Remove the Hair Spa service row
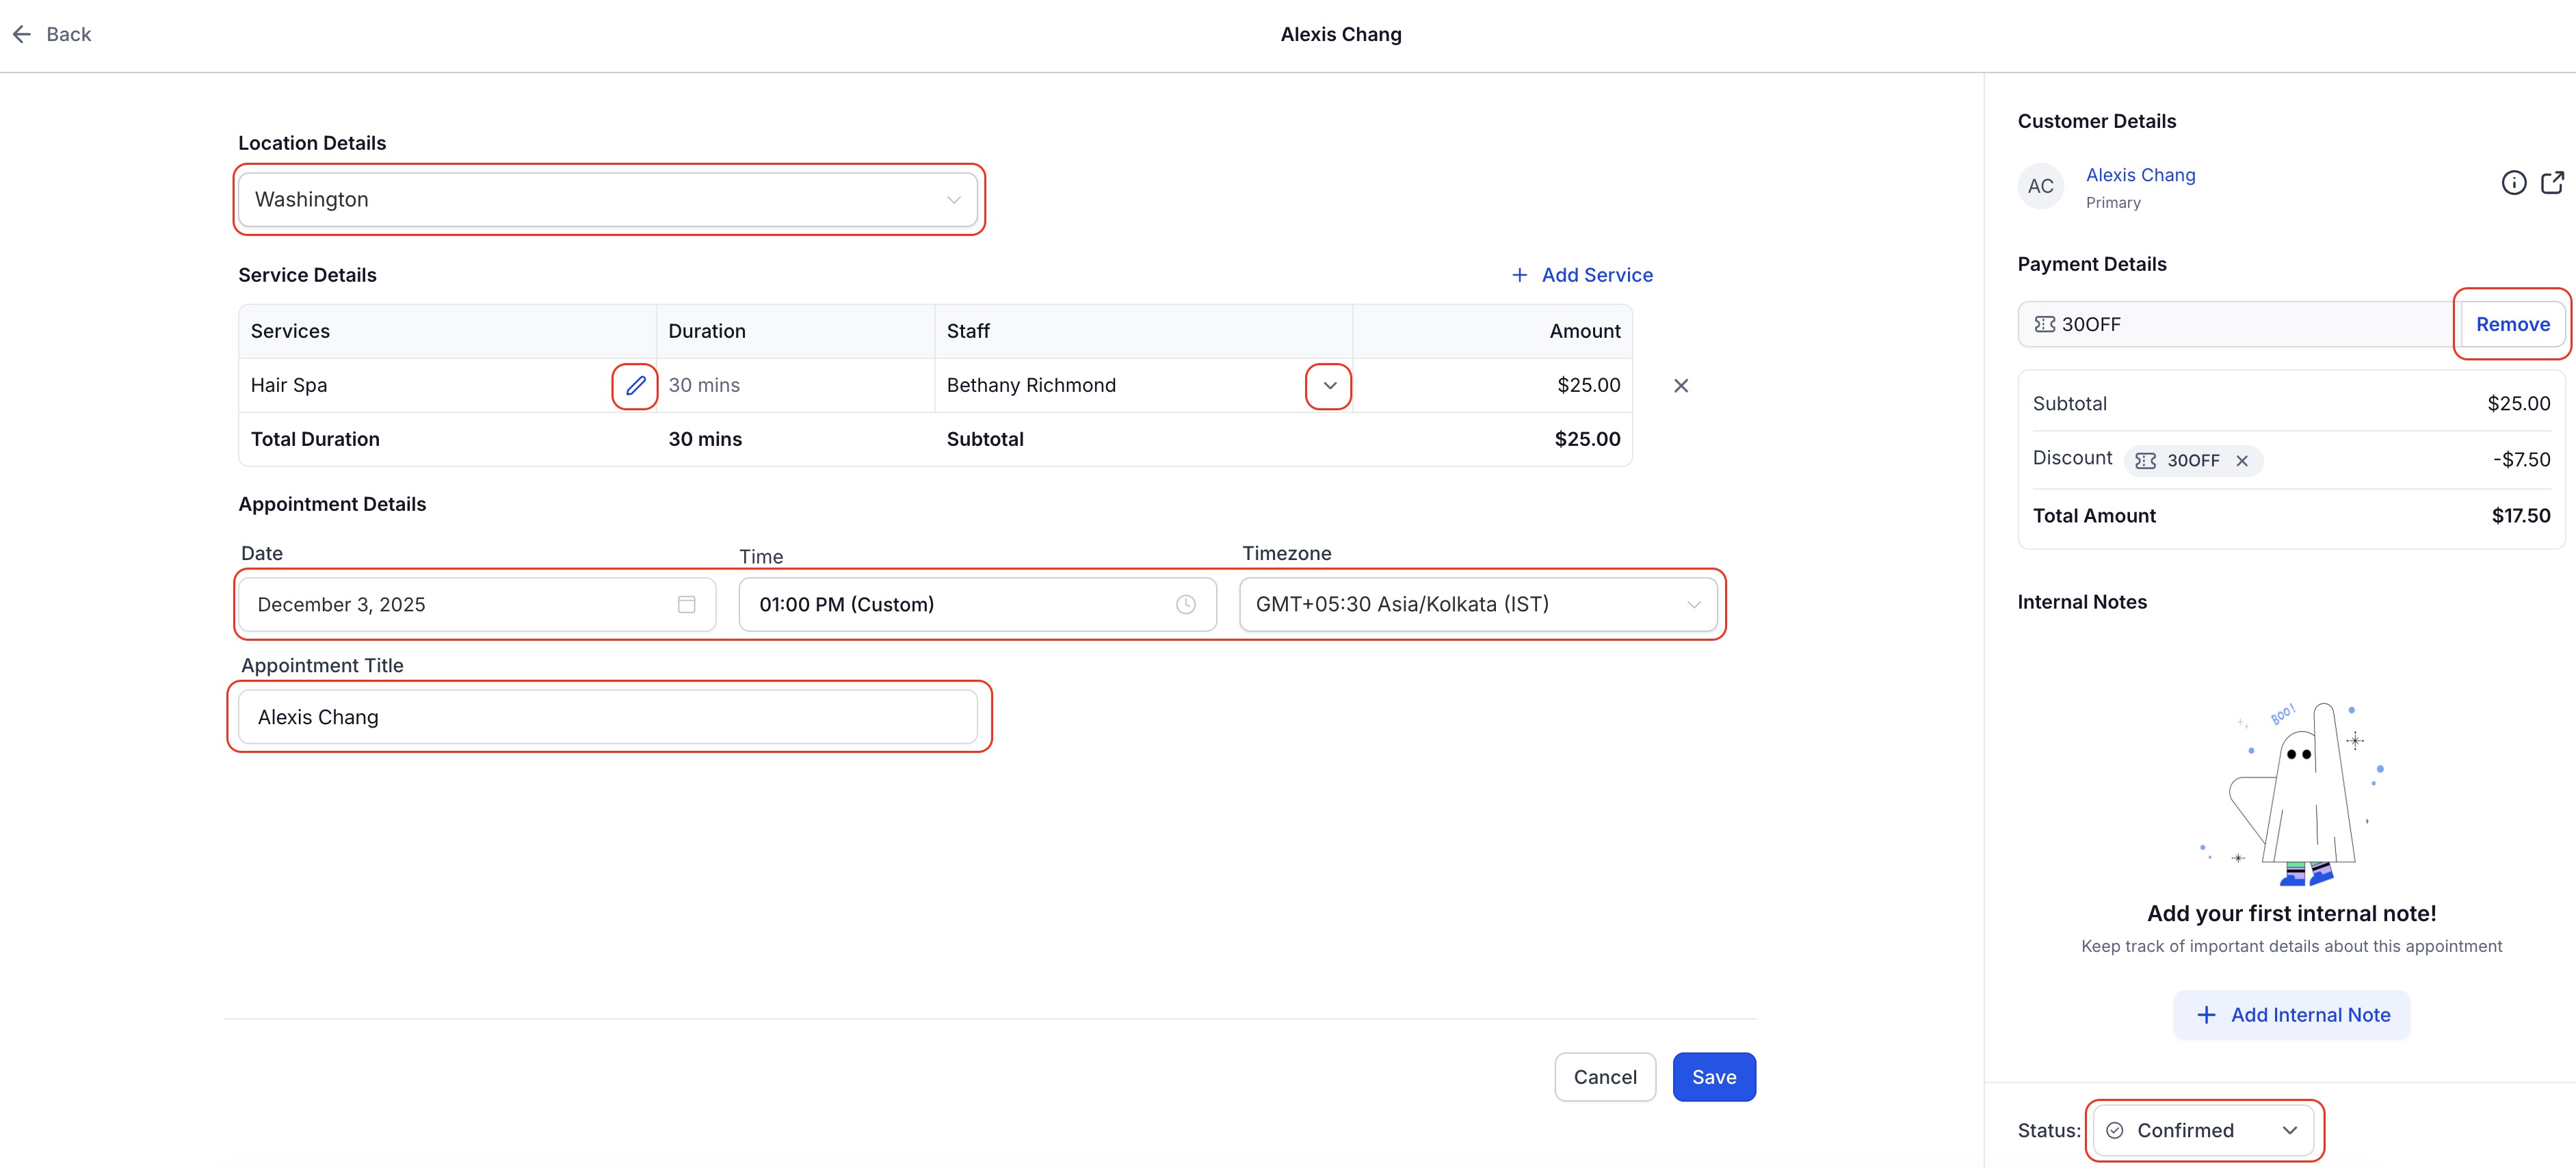 [1681, 386]
